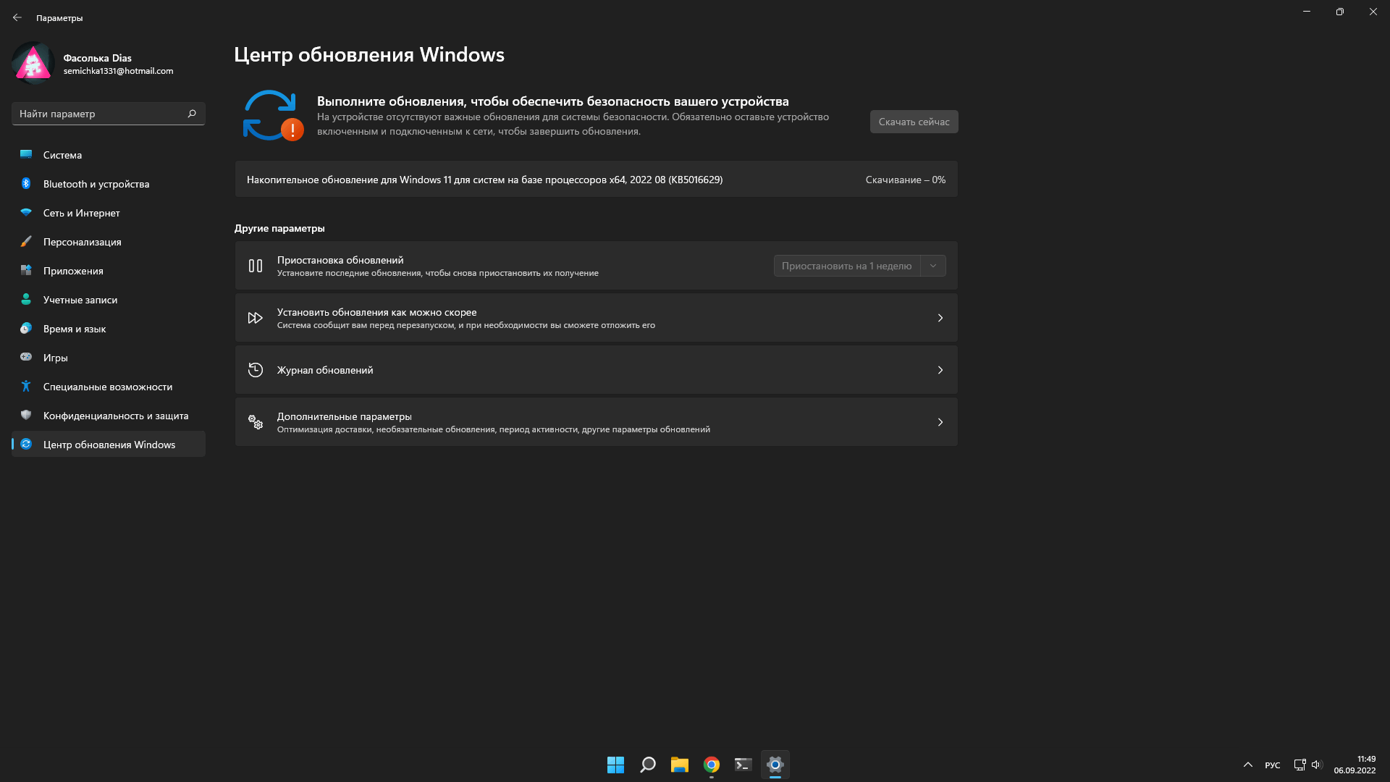Image resolution: width=1390 pixels, height=782 pixels.
Task: Expand the pause duration dropdown arrow
Action: tap(933, 266)
